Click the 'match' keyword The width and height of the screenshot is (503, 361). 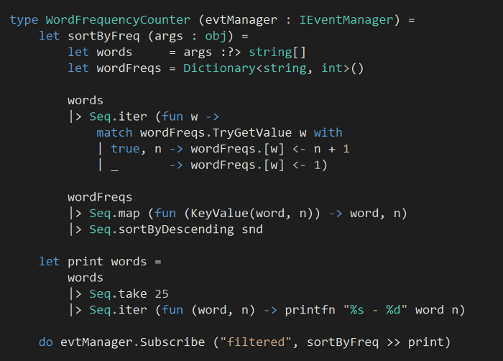114,132
